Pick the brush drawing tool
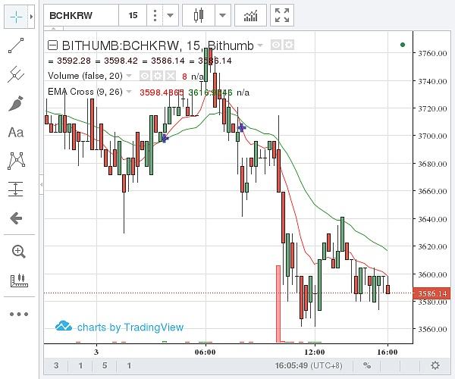The width and height of the screenshot is (455, 379). coord(16,103)
